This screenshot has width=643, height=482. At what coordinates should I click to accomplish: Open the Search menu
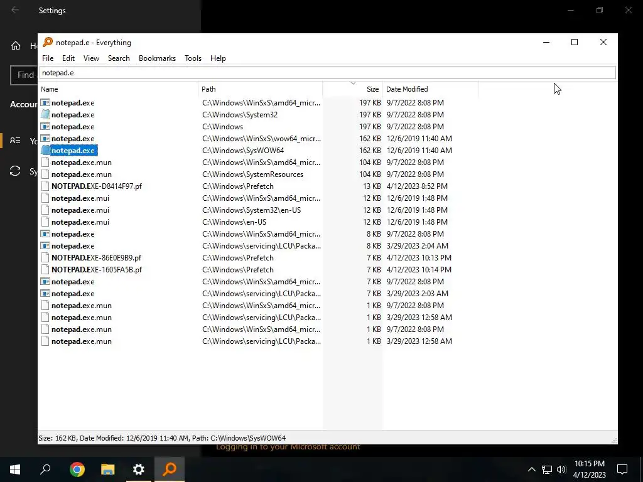(x=119, y=58)
